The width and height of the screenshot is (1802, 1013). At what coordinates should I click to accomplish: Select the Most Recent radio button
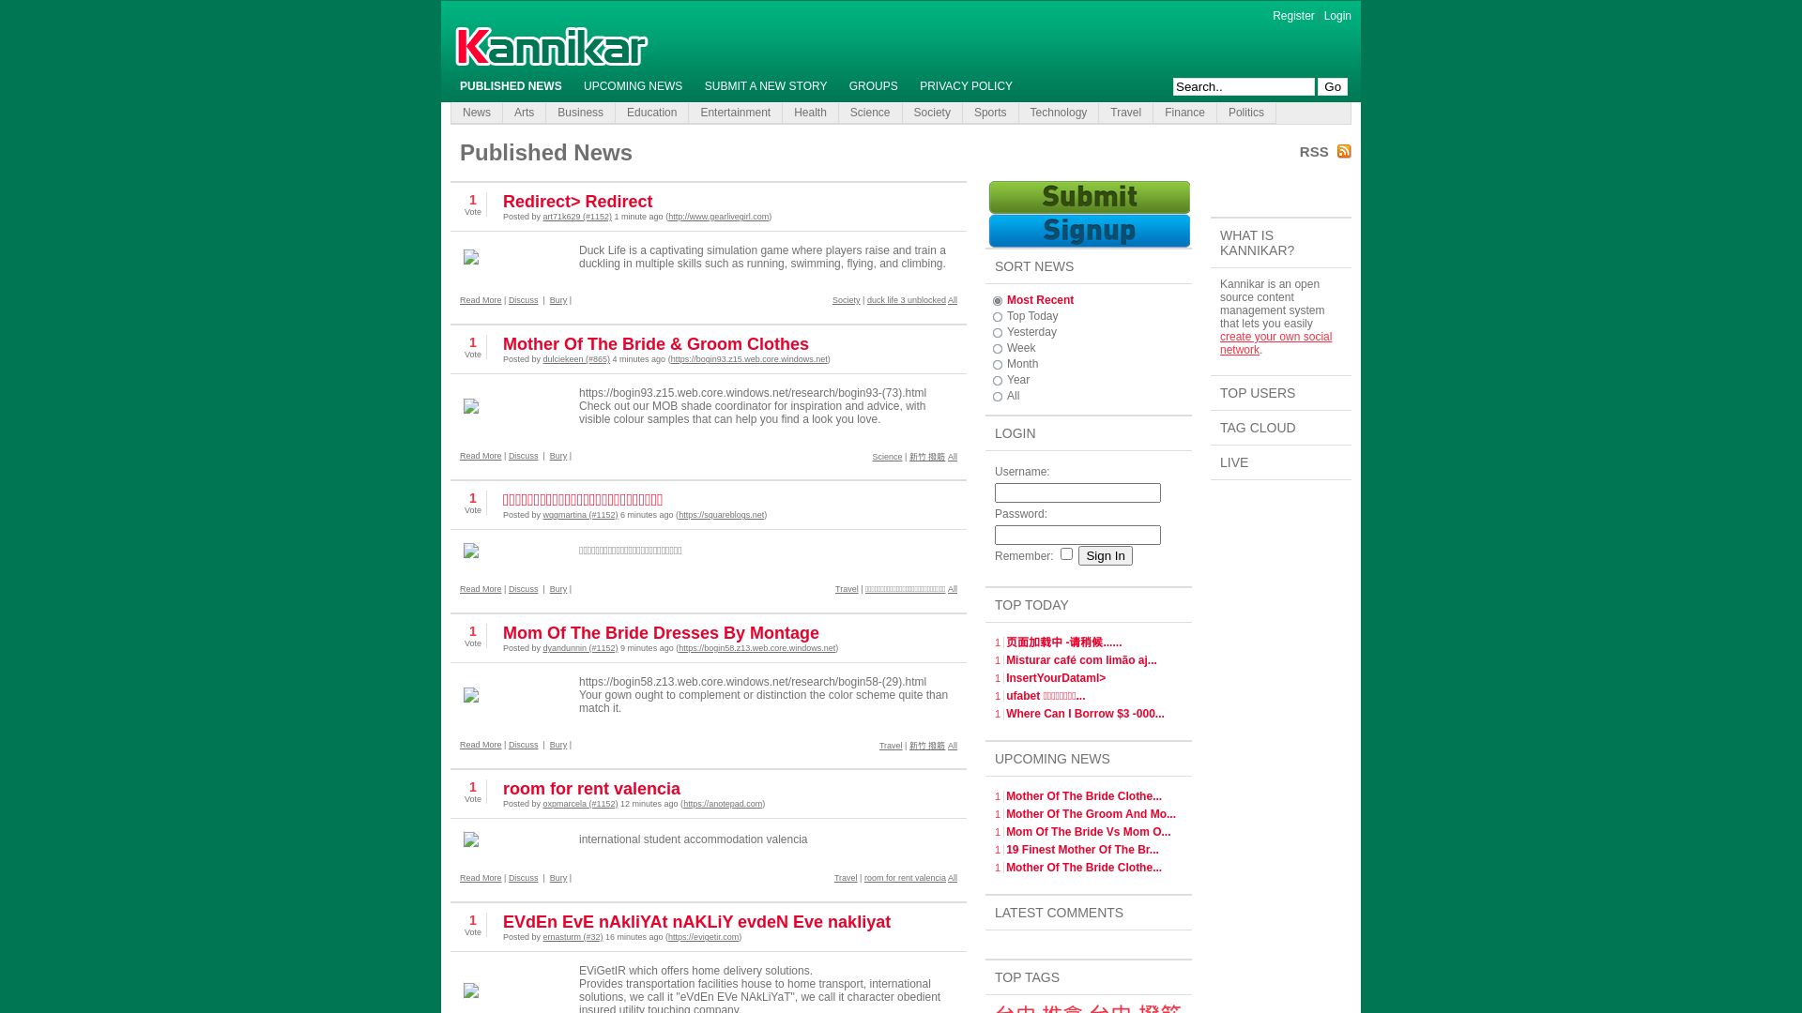pyautogui.click(x=999, y=300)
